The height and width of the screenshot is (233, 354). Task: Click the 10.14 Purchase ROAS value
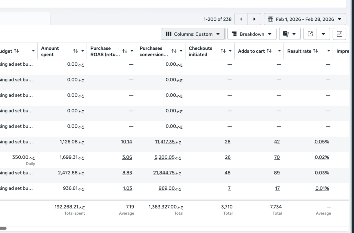127,142
